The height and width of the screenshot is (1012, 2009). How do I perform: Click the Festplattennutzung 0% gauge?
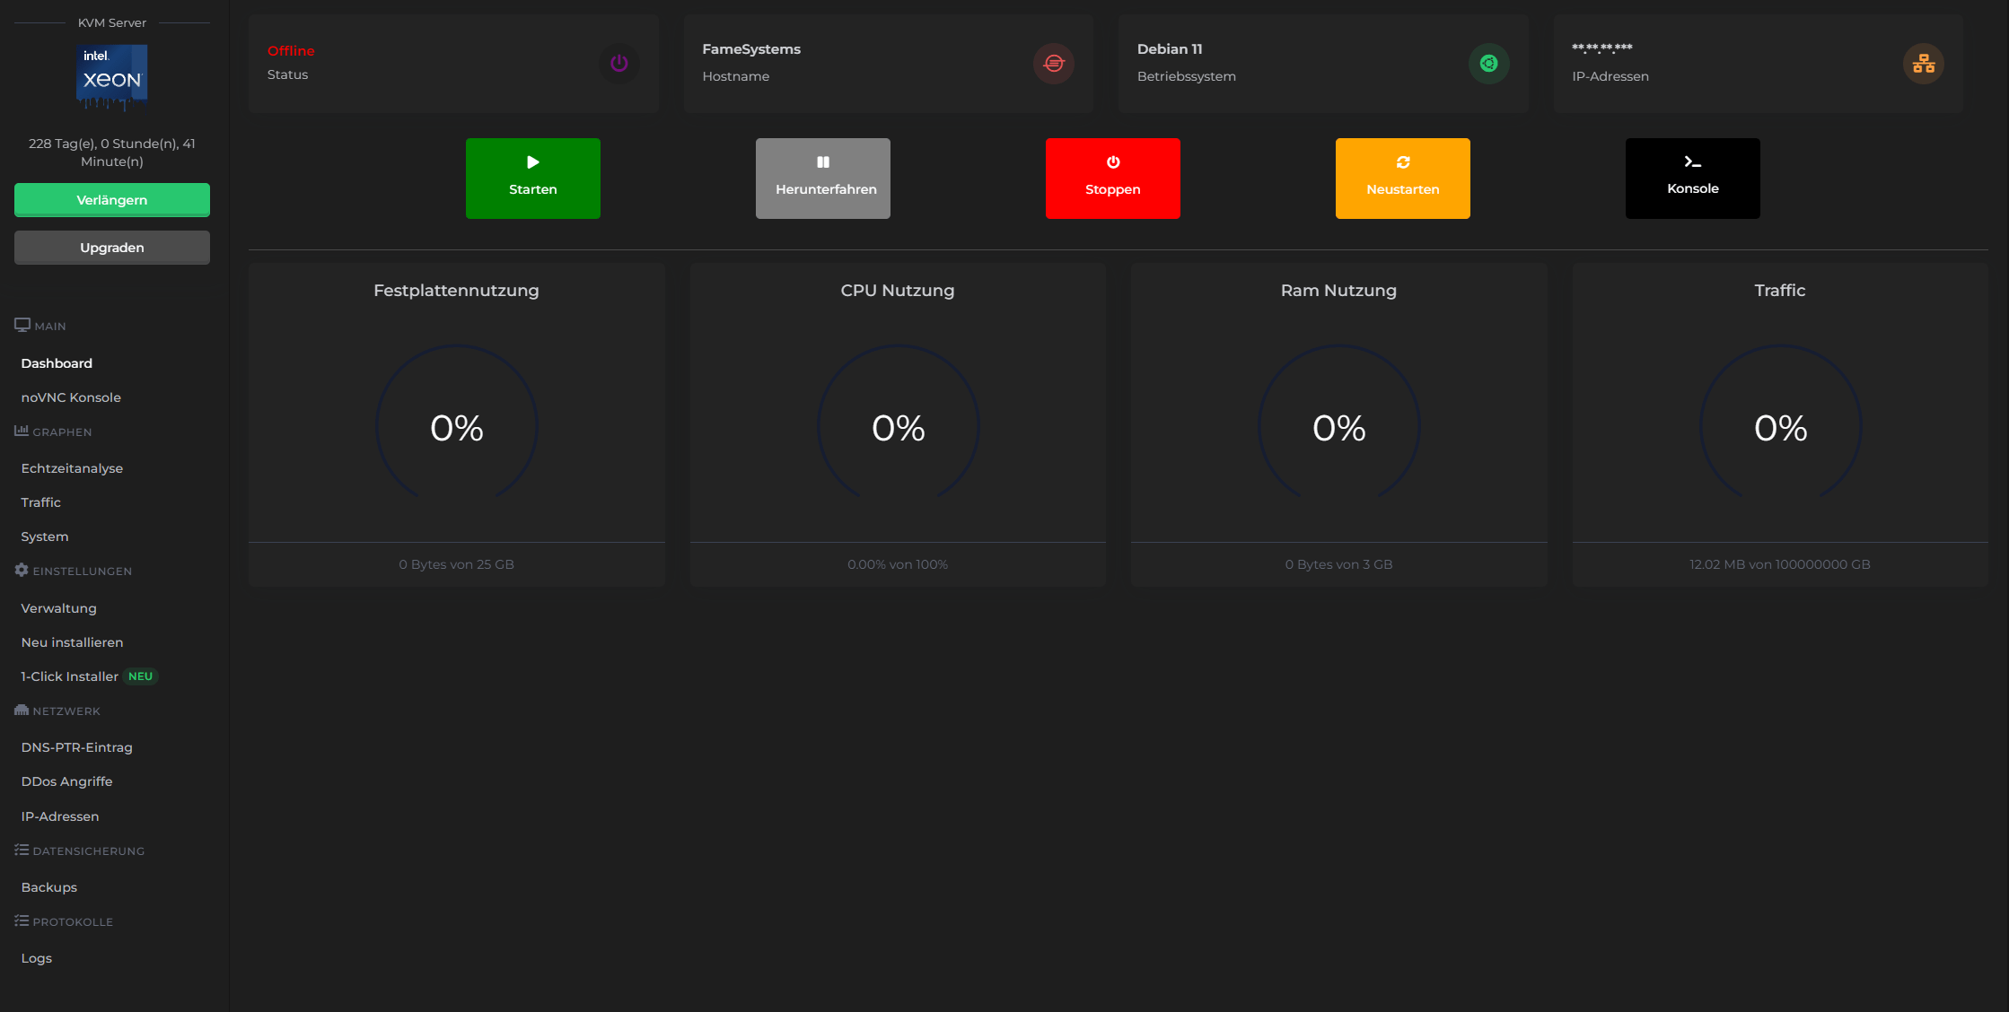tap(456, 427)
